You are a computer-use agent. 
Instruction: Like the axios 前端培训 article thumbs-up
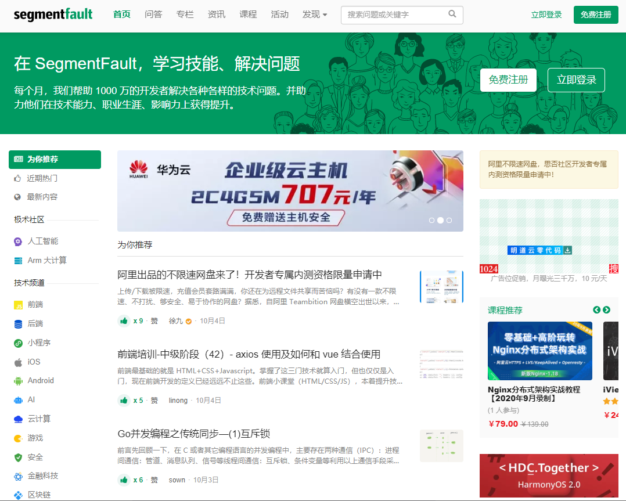(124, 400)
